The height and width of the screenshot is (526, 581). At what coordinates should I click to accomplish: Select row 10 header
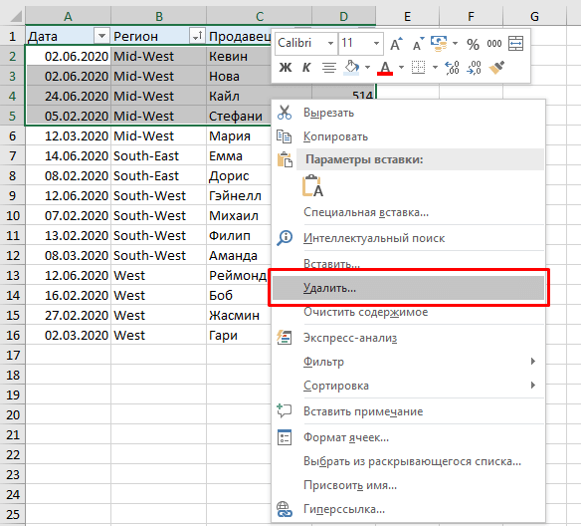13,215
